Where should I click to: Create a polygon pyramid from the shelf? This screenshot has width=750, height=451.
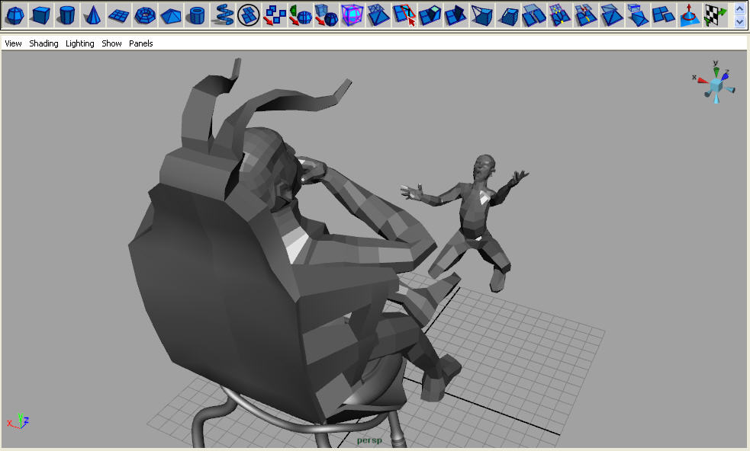tap(170, 15)
